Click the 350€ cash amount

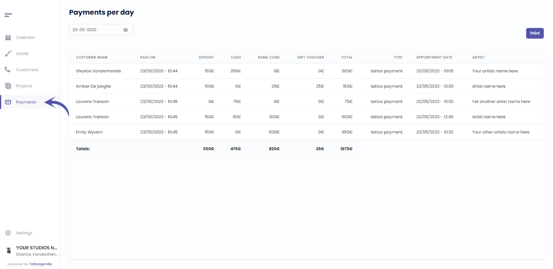(x=235, y=71)
